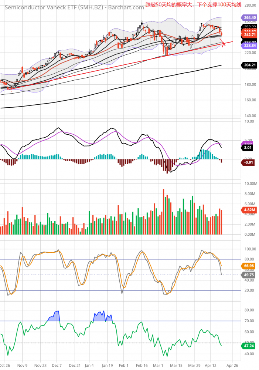This screenshot has width=259, height=370.
Task: Click the red Chinese annotation text
Action: click(193, 5)
